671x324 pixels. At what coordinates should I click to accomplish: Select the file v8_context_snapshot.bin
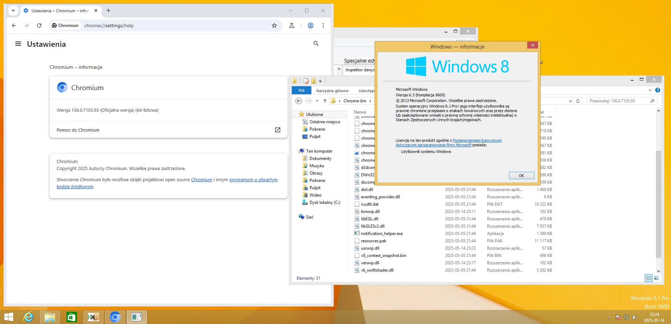point(383,256)
